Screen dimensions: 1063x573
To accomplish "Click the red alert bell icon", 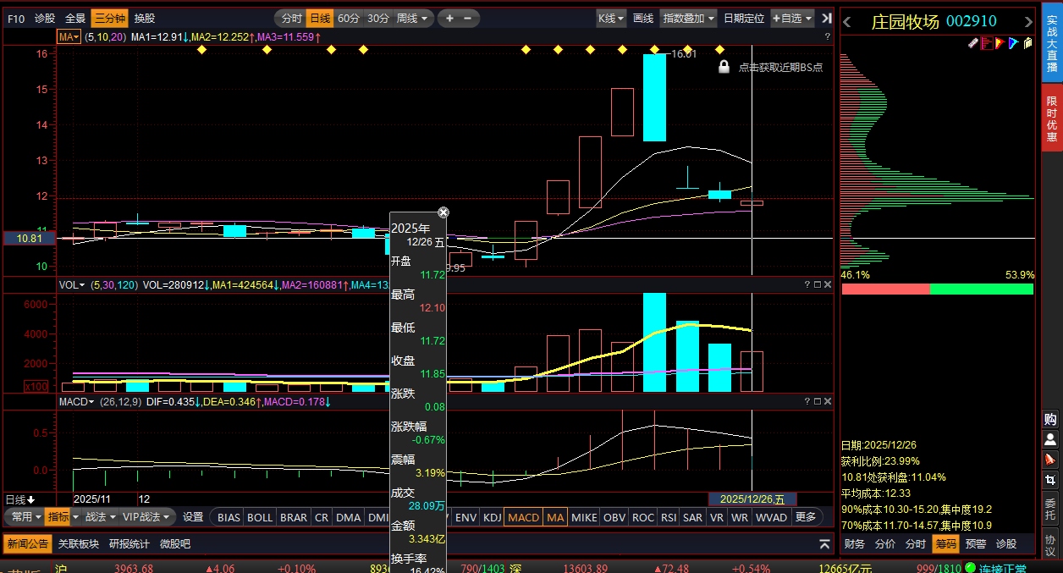I will coord(1050,460).
